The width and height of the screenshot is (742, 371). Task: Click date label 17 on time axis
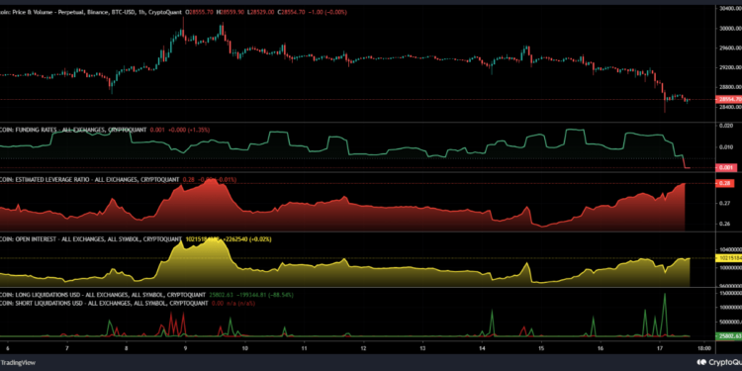point(660,348)
